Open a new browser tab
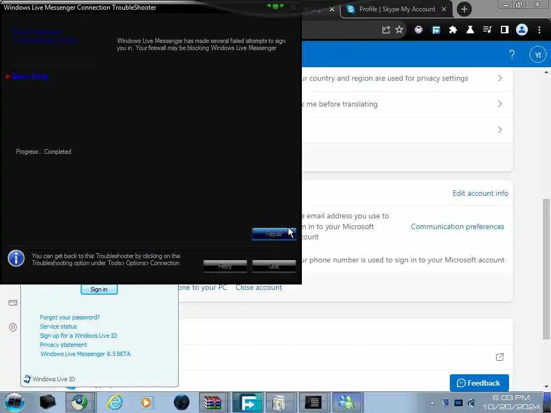 point(464,9)
